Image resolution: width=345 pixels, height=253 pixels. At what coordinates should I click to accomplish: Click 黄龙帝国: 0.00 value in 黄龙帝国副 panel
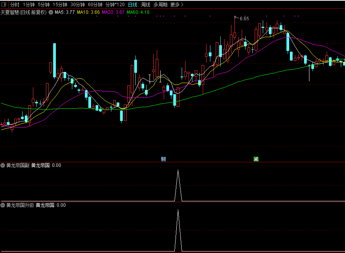pos(46,165)
